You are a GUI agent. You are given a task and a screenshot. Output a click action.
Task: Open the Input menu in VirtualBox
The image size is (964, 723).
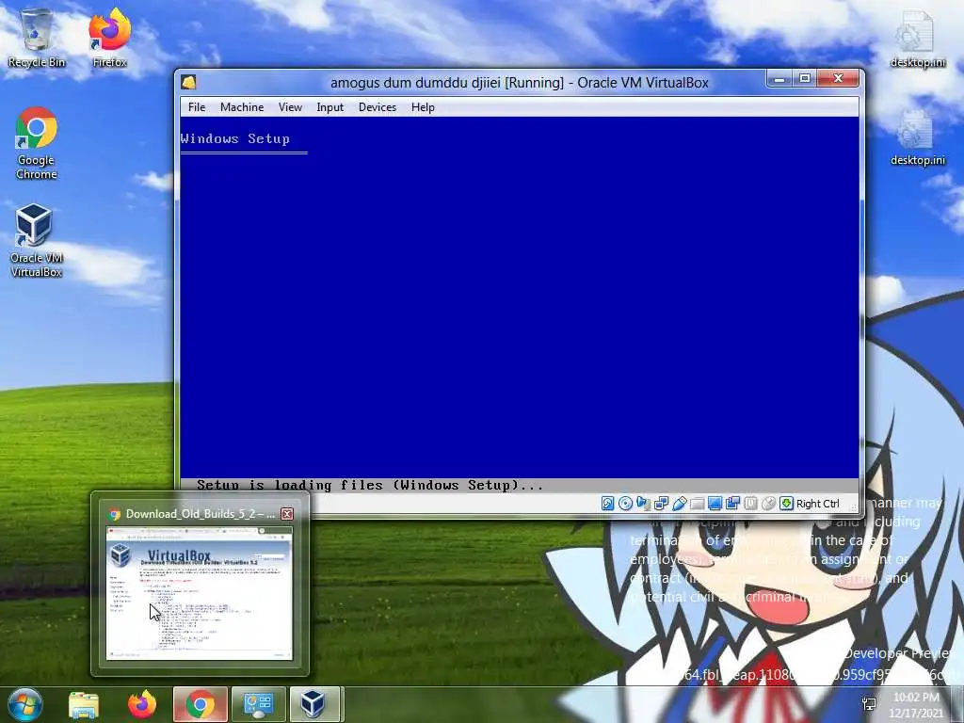pyautogui.click(x=330, y=107)
